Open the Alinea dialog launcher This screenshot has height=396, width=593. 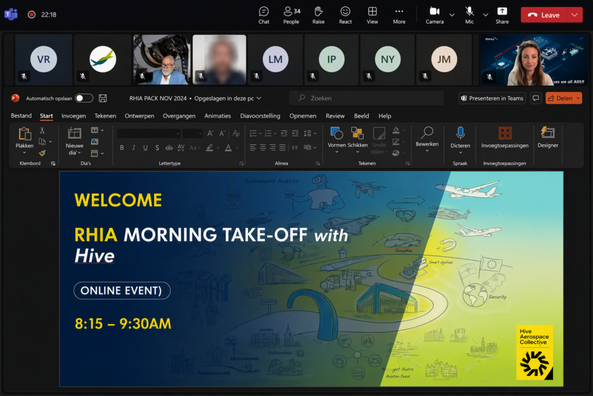click(318, 164)
